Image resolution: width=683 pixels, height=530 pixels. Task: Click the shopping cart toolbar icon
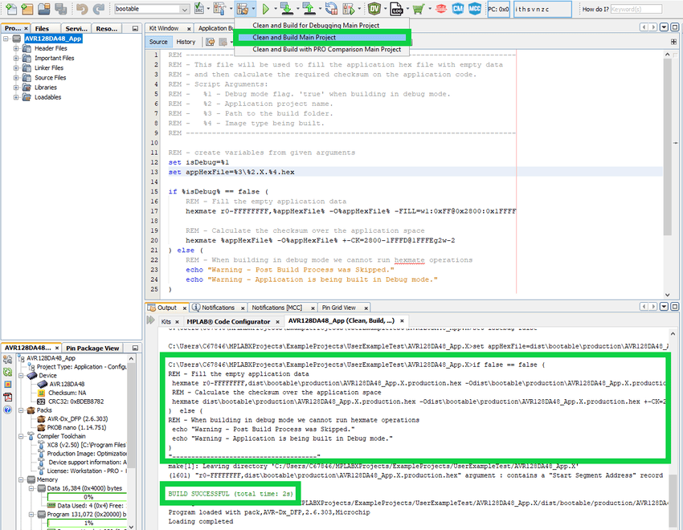point(418,9)
